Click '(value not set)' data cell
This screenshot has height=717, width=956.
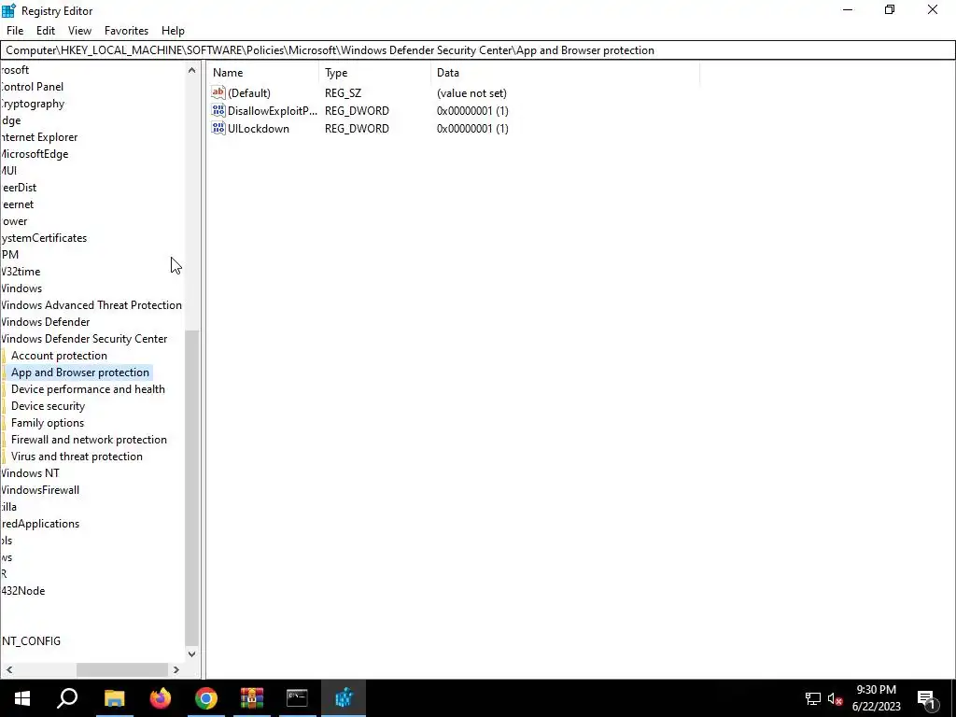[471, 93]
